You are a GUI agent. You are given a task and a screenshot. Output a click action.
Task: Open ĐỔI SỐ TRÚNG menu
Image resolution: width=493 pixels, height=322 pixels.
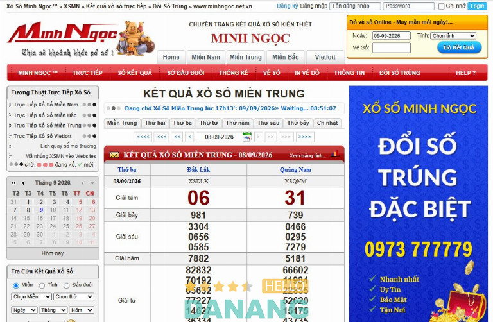click(x=400, y=73)
